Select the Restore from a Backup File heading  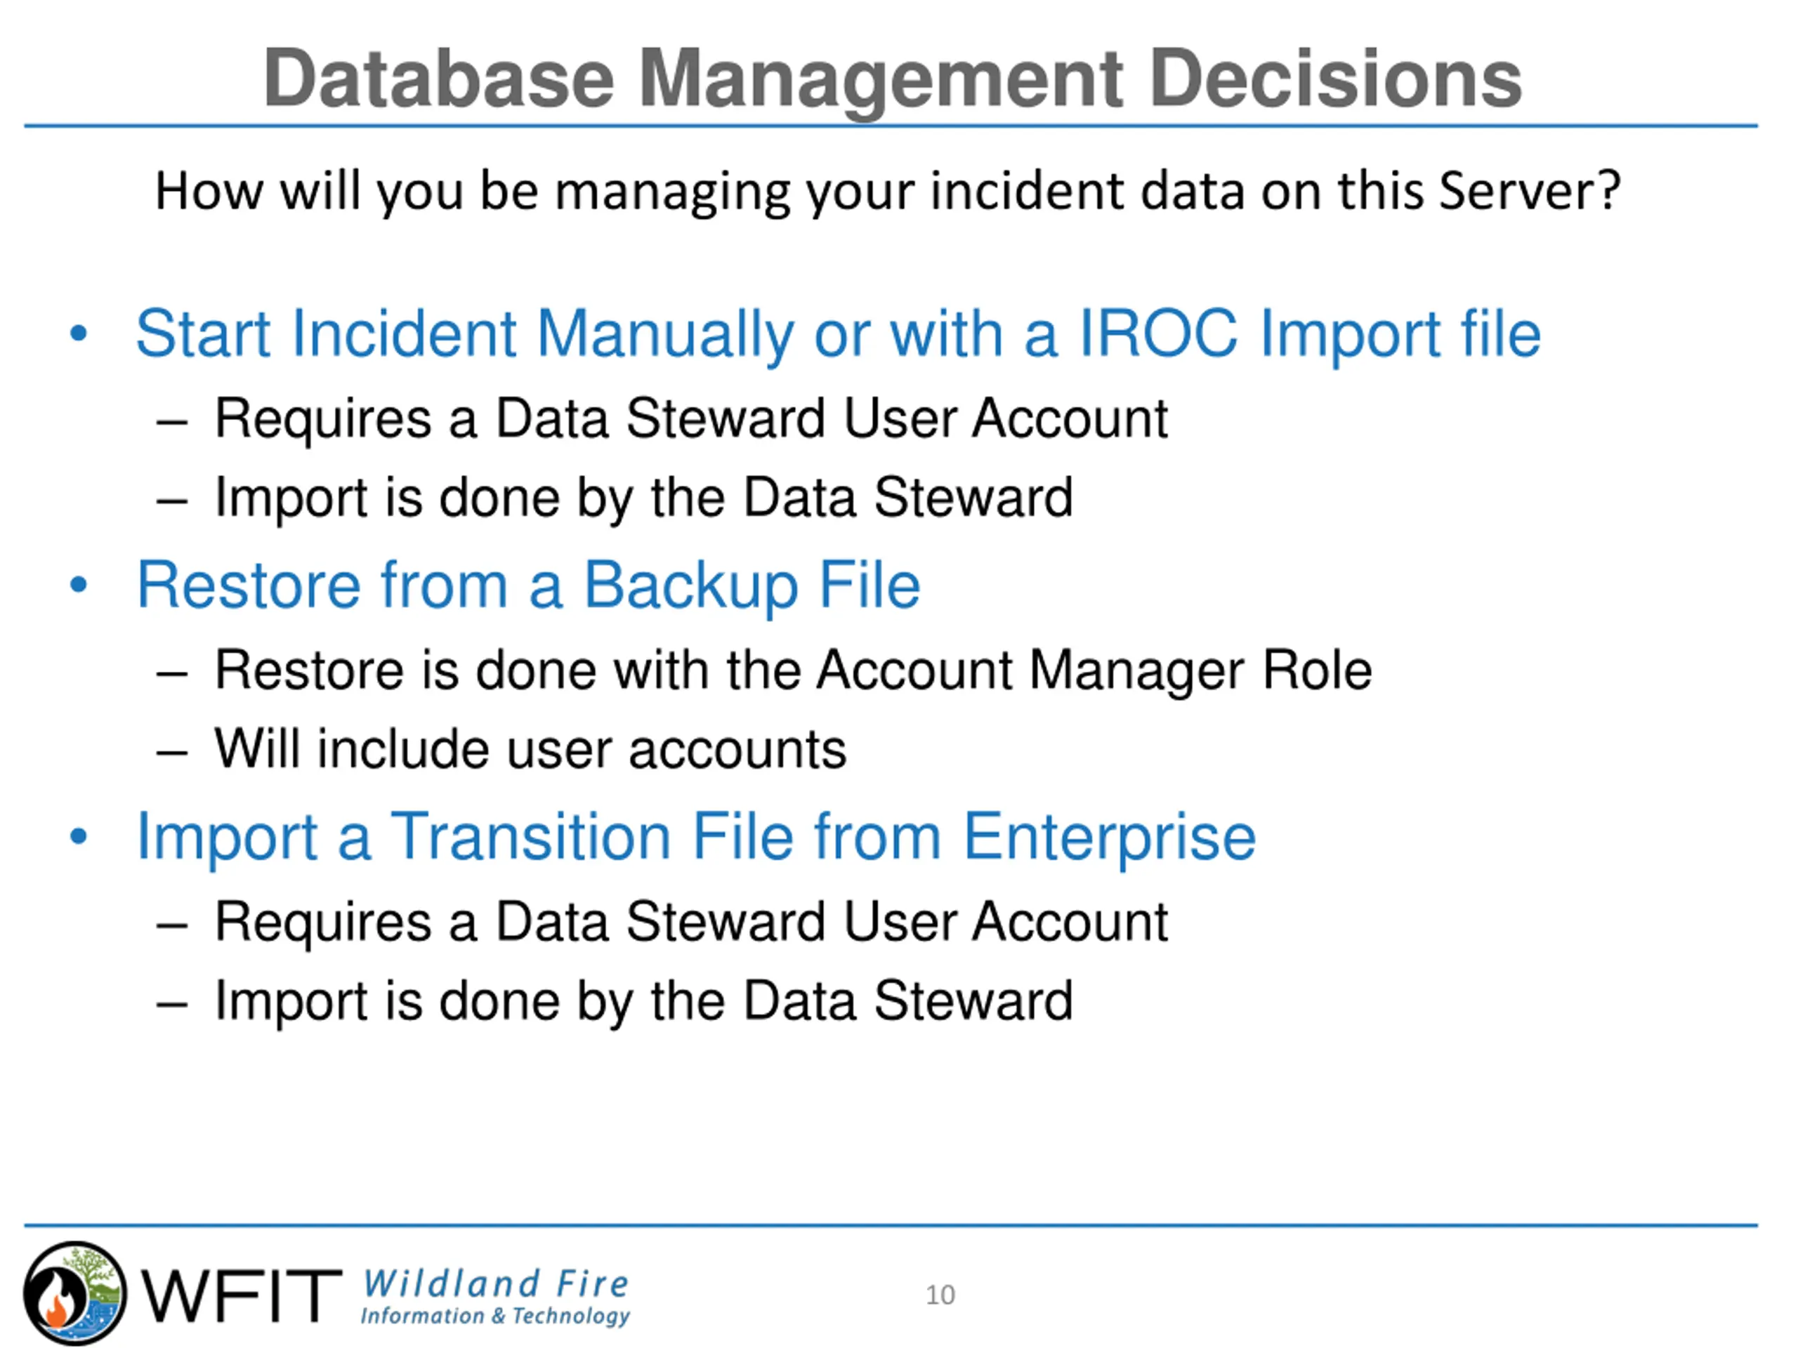tap(528, 587)
